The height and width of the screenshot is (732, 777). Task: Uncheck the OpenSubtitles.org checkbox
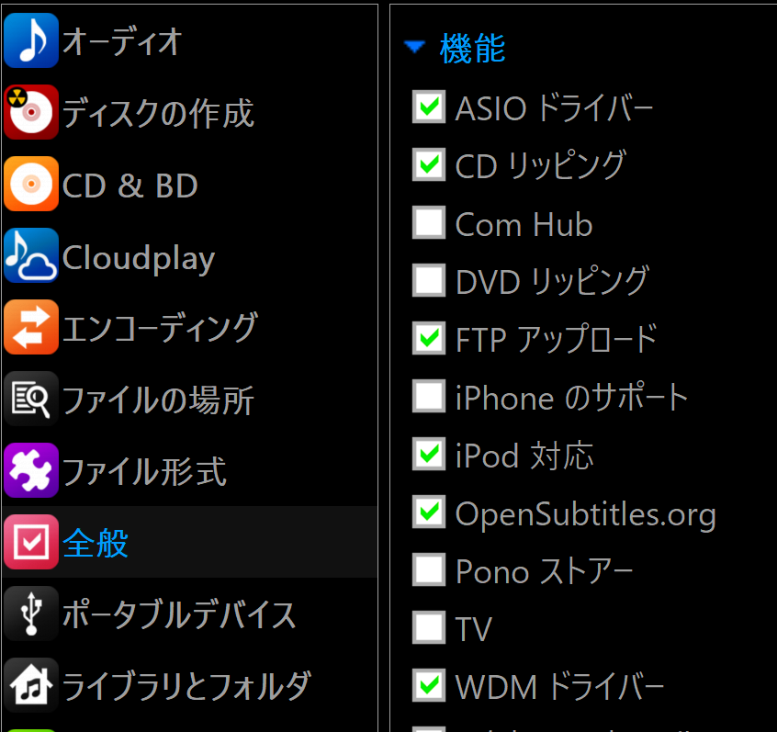428,512
